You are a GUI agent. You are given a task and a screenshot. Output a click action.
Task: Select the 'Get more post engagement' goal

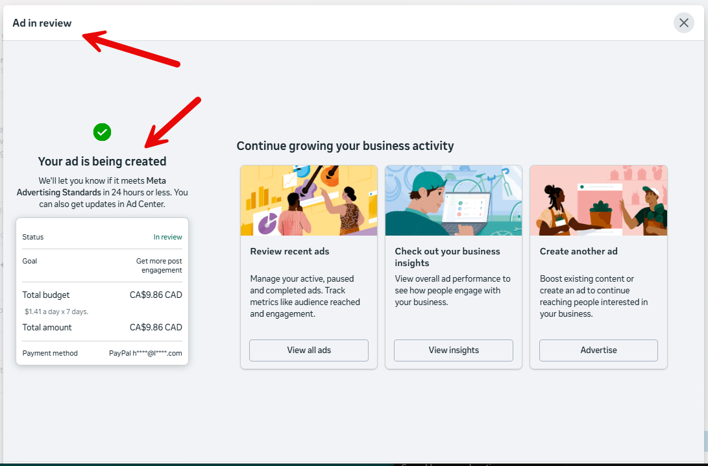pos(159,265)
